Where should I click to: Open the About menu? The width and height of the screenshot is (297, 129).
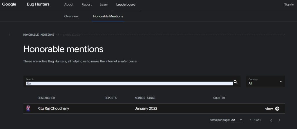pos(69,5)
